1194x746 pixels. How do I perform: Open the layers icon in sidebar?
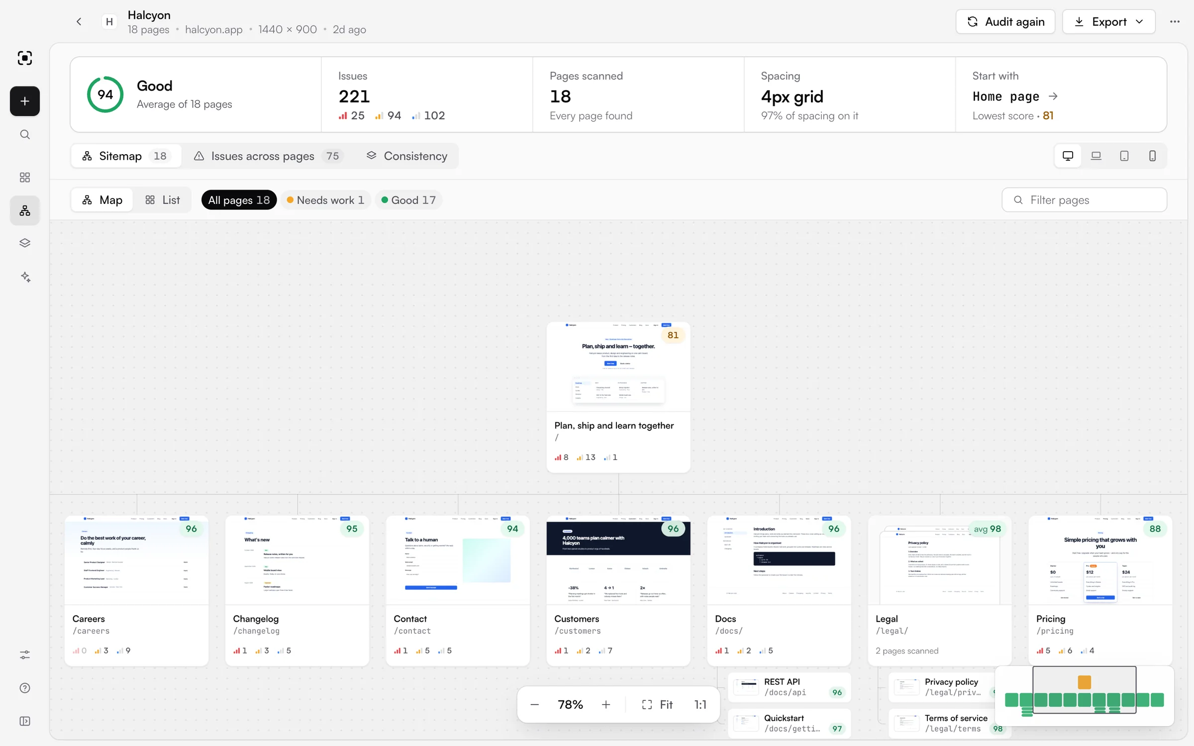click(x=25, y=243)
